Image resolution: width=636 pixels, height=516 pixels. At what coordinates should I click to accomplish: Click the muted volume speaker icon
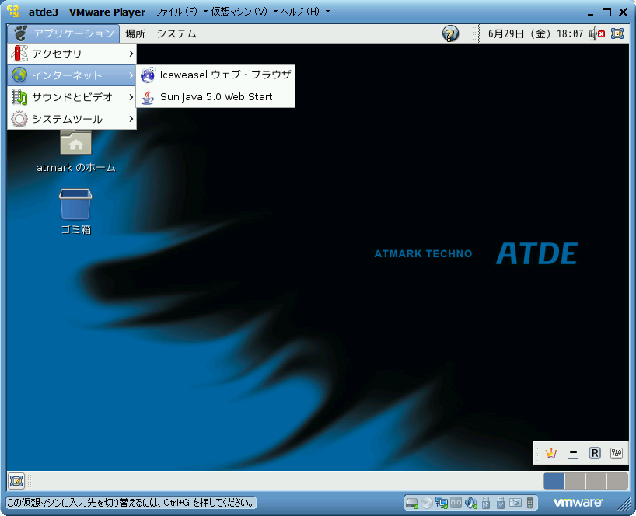click(x=596, y=33)
